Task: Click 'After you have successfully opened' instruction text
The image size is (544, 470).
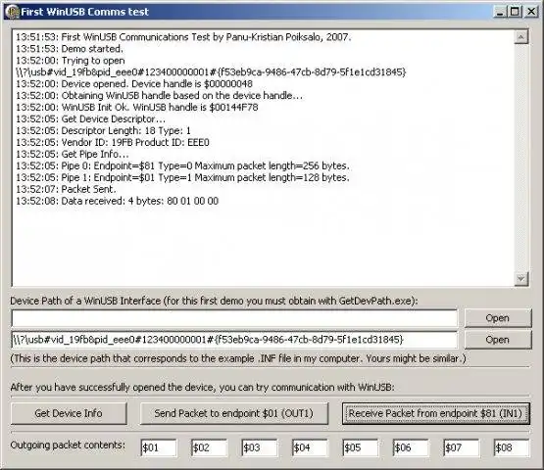Action: (x=202, y=387)
